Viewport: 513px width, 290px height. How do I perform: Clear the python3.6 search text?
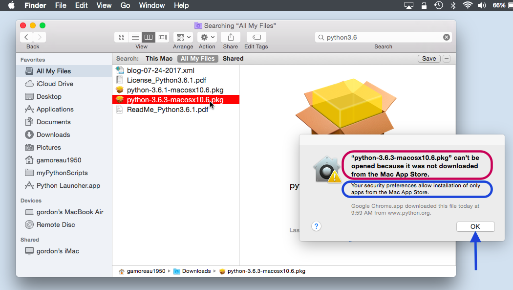click(x=446, y=37)
